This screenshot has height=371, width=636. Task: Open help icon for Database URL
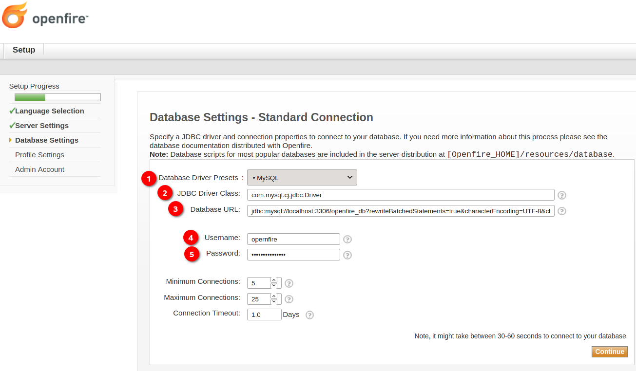coord(562,211)
